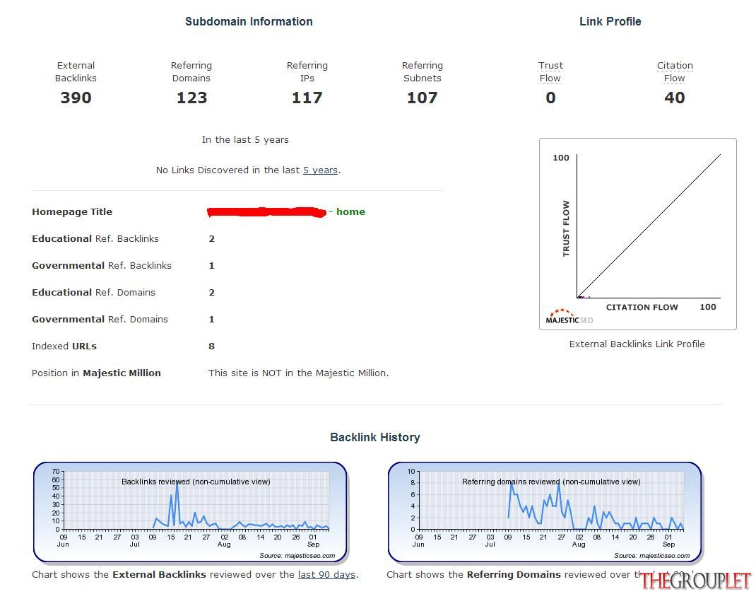This screenshot has height=594, width=756.
Task: Click the Citation Flow label
Action: (x=675, y=72)
